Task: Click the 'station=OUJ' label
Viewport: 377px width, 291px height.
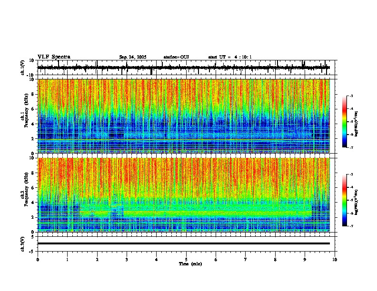Action: (x=176, y=57)
